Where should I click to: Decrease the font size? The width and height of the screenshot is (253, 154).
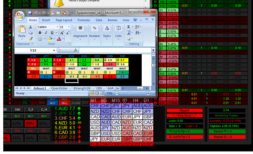(x=68, y=33)
